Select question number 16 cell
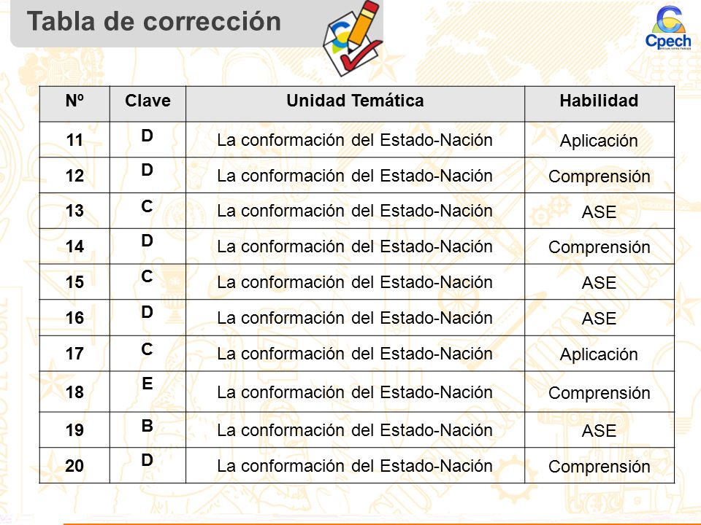 click(74, 318)
